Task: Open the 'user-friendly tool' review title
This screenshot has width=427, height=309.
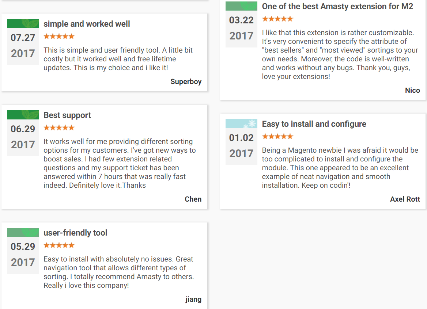Action: click(x=75, y=233)
